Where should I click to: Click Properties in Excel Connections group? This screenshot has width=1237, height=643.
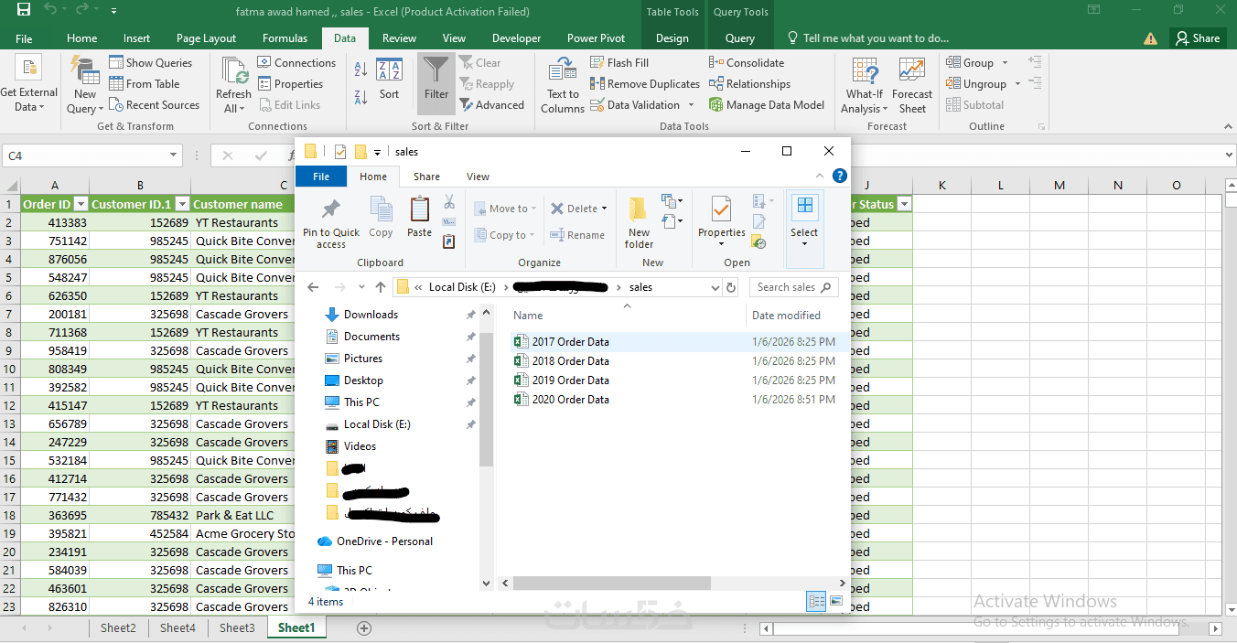click(290, 84)
